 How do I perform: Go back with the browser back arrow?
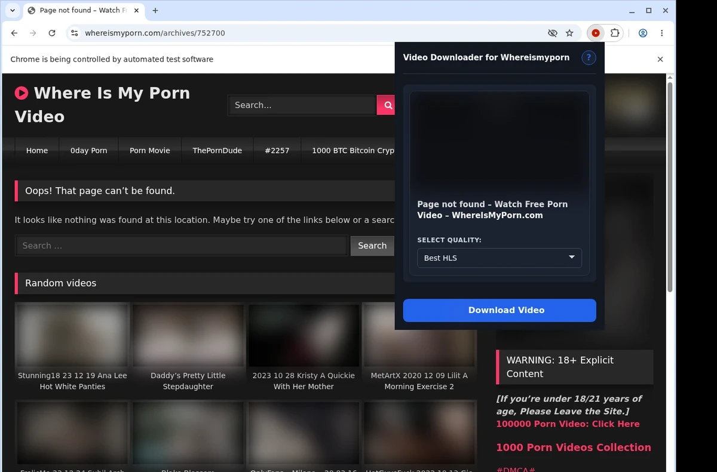pos(14,33)
